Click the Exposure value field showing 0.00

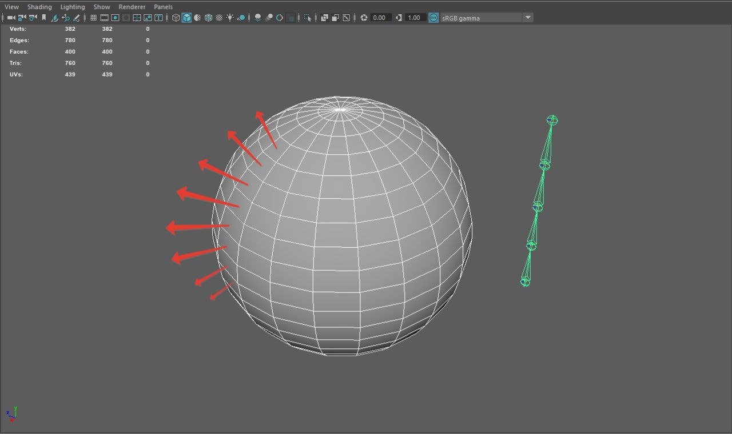379,18
